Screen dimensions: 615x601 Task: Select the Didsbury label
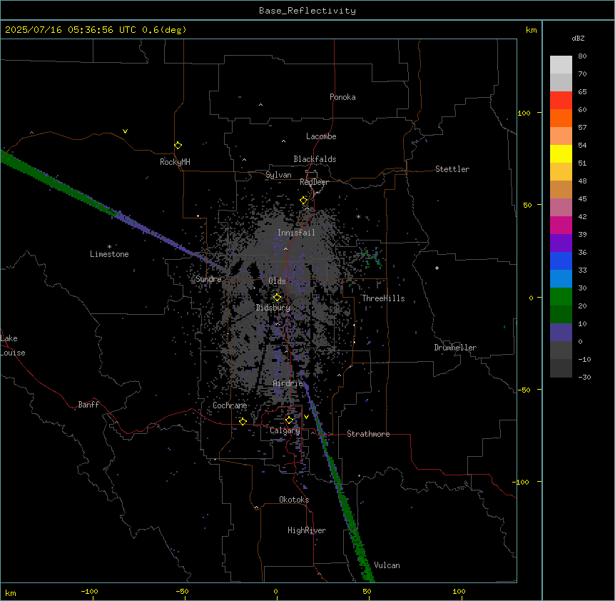pos(273,308)
